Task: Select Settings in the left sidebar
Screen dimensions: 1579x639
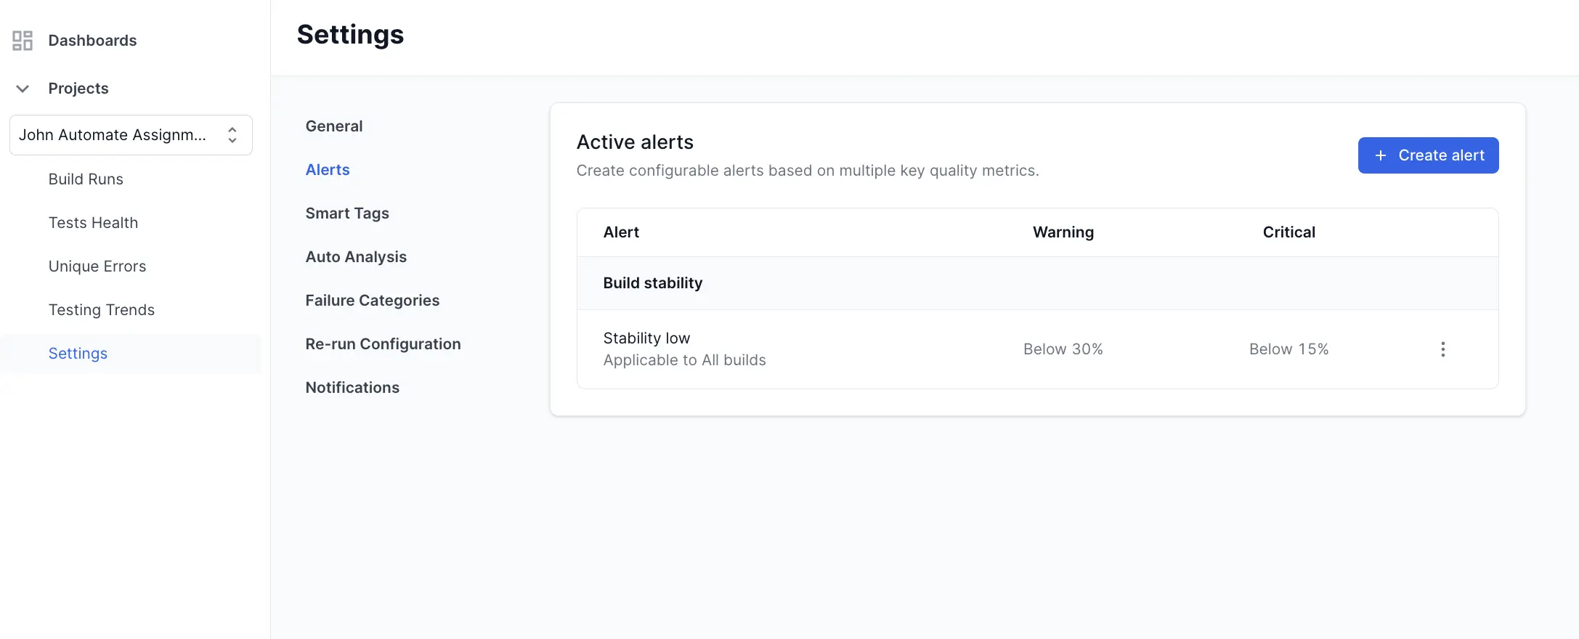Action: 78,354
